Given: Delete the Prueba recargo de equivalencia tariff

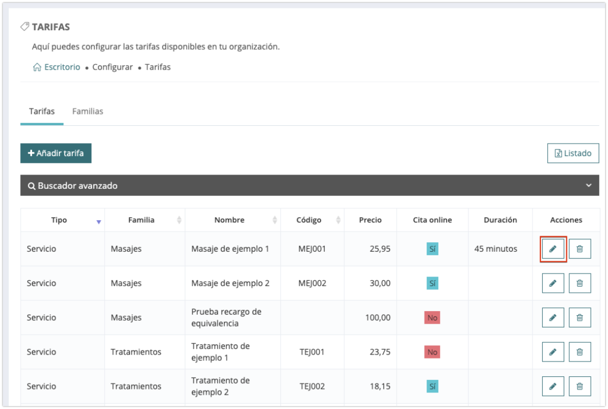Looking at the screenshot, I should click(x=579, y=318).
